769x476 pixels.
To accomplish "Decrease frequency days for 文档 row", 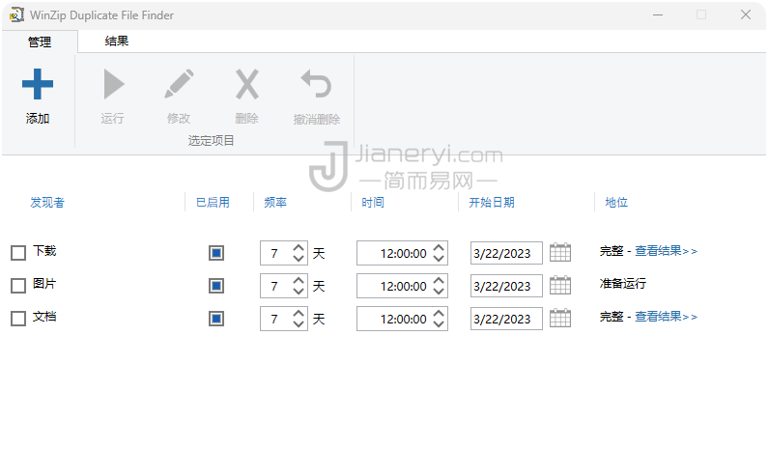I will click(x=299, y=324).
